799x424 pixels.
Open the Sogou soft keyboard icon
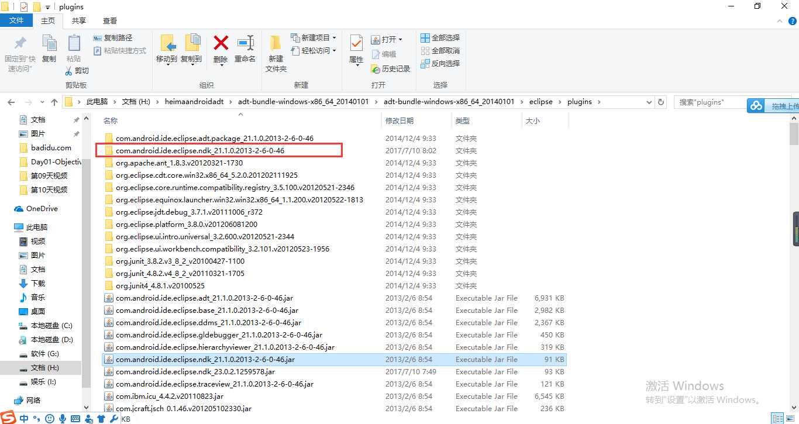click(75, 419)
